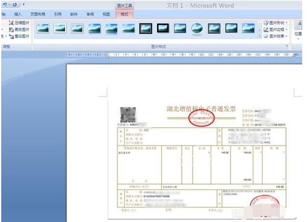
Task: Open the 审阅 review tab
Action: [x=90, y=14]
